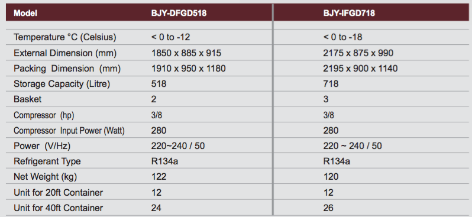Select the Model header label
This screenshot has height=217, width=472.
click(25, 13)
